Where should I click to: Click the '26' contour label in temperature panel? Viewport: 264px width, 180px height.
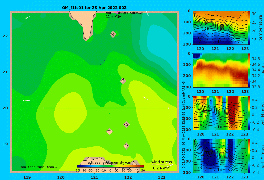(x=206, y=20)
